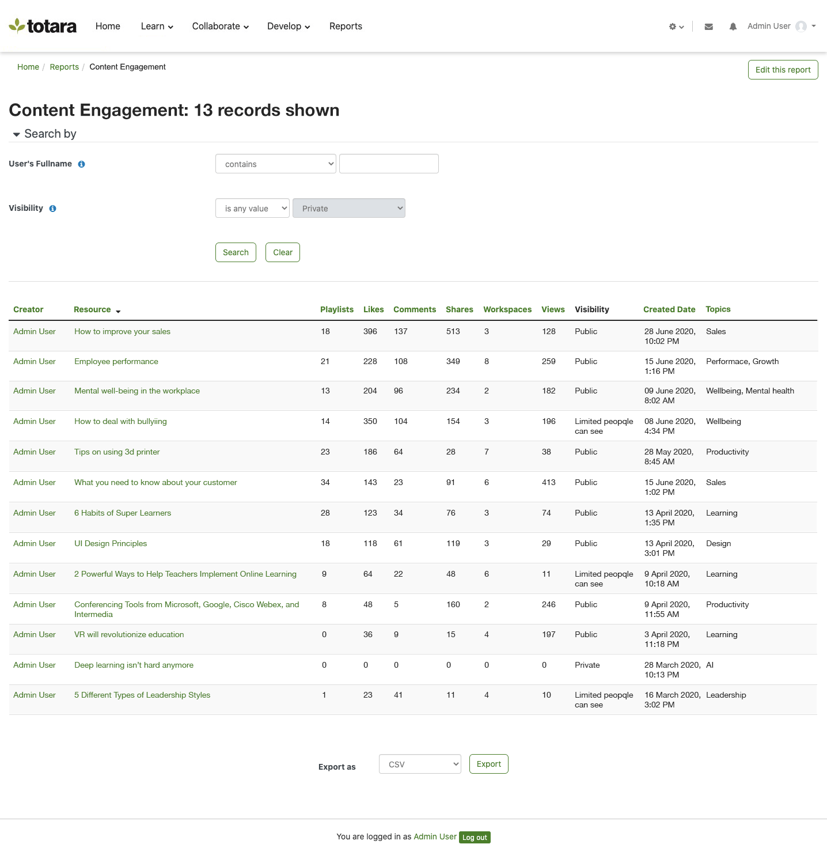Image resolution: width=827 pixels, height=863 pixels.
Task: Open the 'is any value' dropdown
Action: point(252,209)
